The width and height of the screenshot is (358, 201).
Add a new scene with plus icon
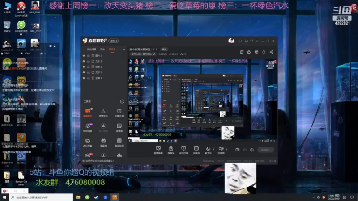(x=124, y=49)
